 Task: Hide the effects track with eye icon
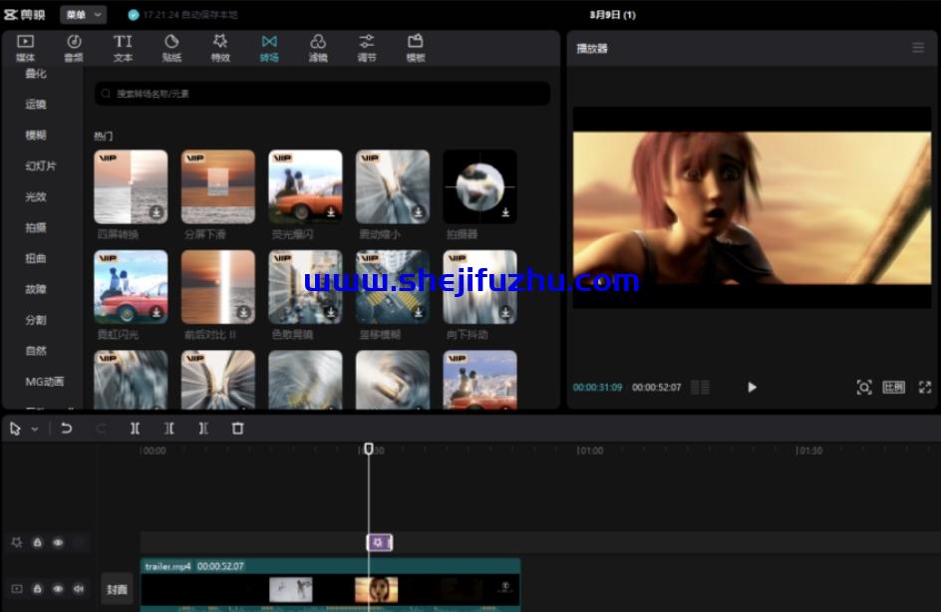tap(58, 542)
